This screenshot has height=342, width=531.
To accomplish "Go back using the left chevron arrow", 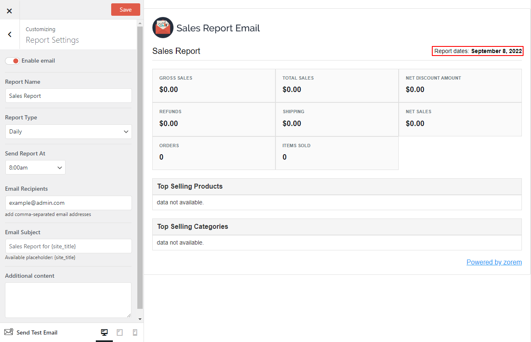I will 10,34.
